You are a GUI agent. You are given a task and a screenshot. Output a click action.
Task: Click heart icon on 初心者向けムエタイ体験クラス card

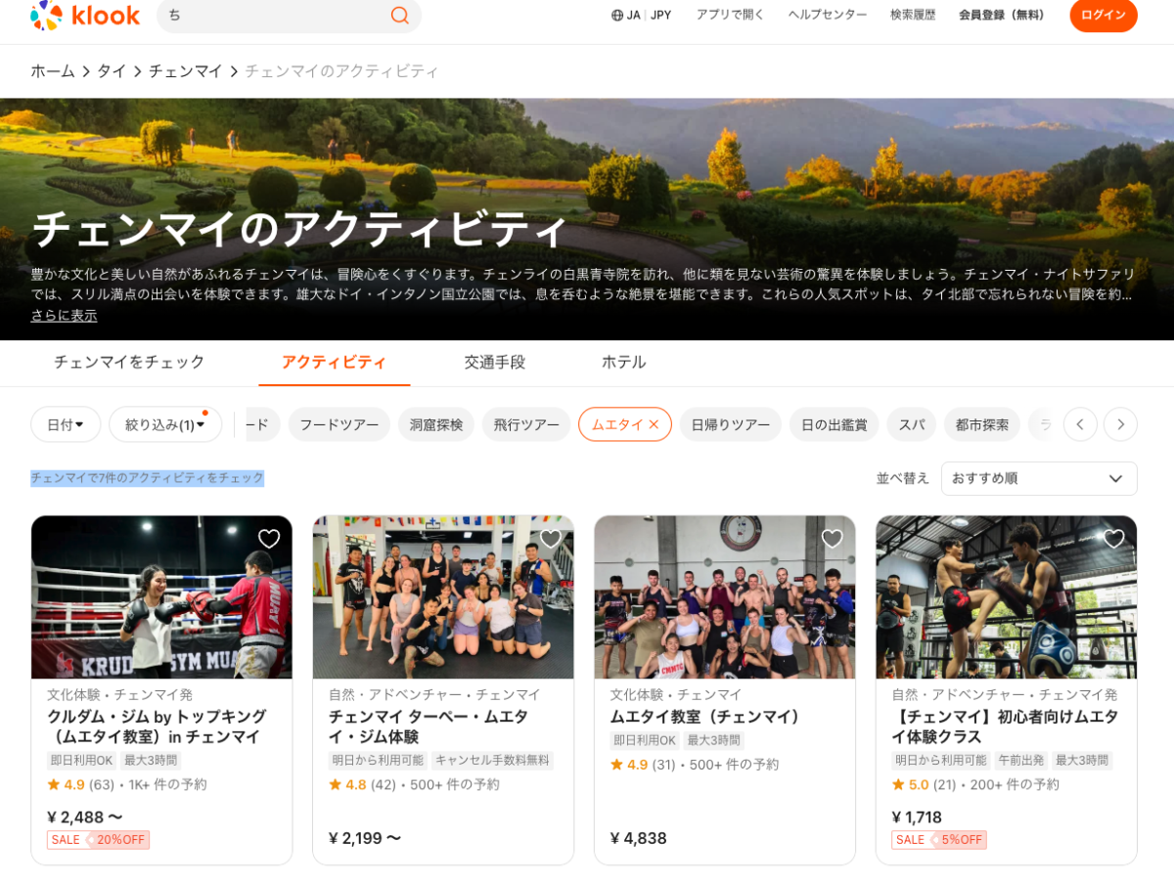pos(1113,539)
